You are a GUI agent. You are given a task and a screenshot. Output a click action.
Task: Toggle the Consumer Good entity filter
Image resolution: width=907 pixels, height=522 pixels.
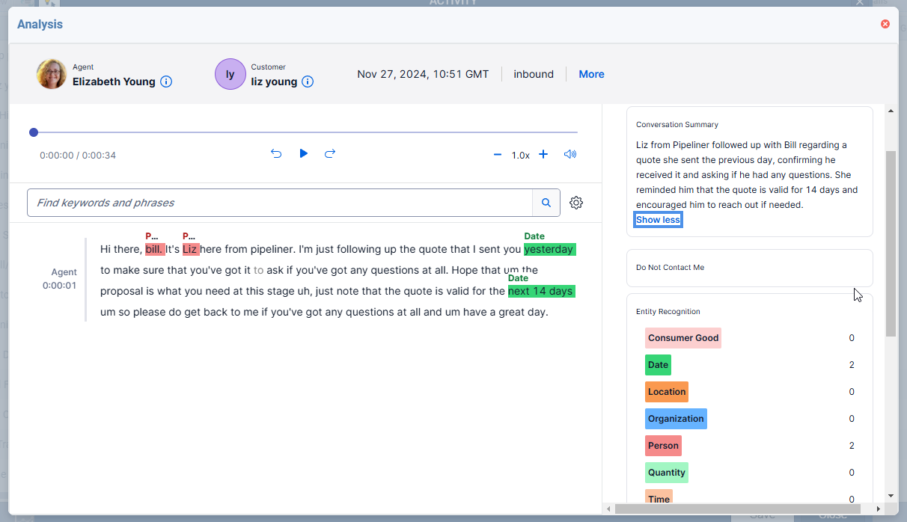[682, 337]
